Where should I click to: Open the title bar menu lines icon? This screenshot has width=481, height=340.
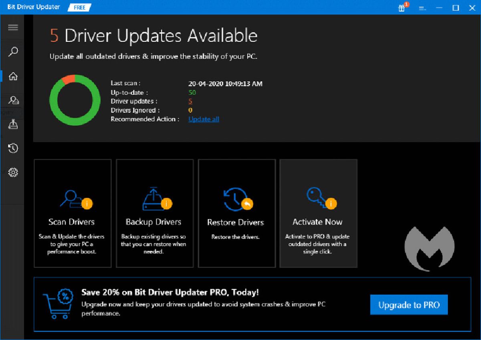(x=422, y=8)
